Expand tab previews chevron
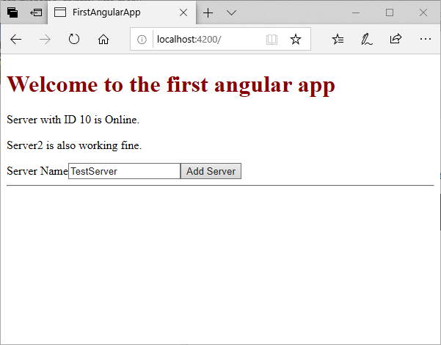 tap(231, 12)
